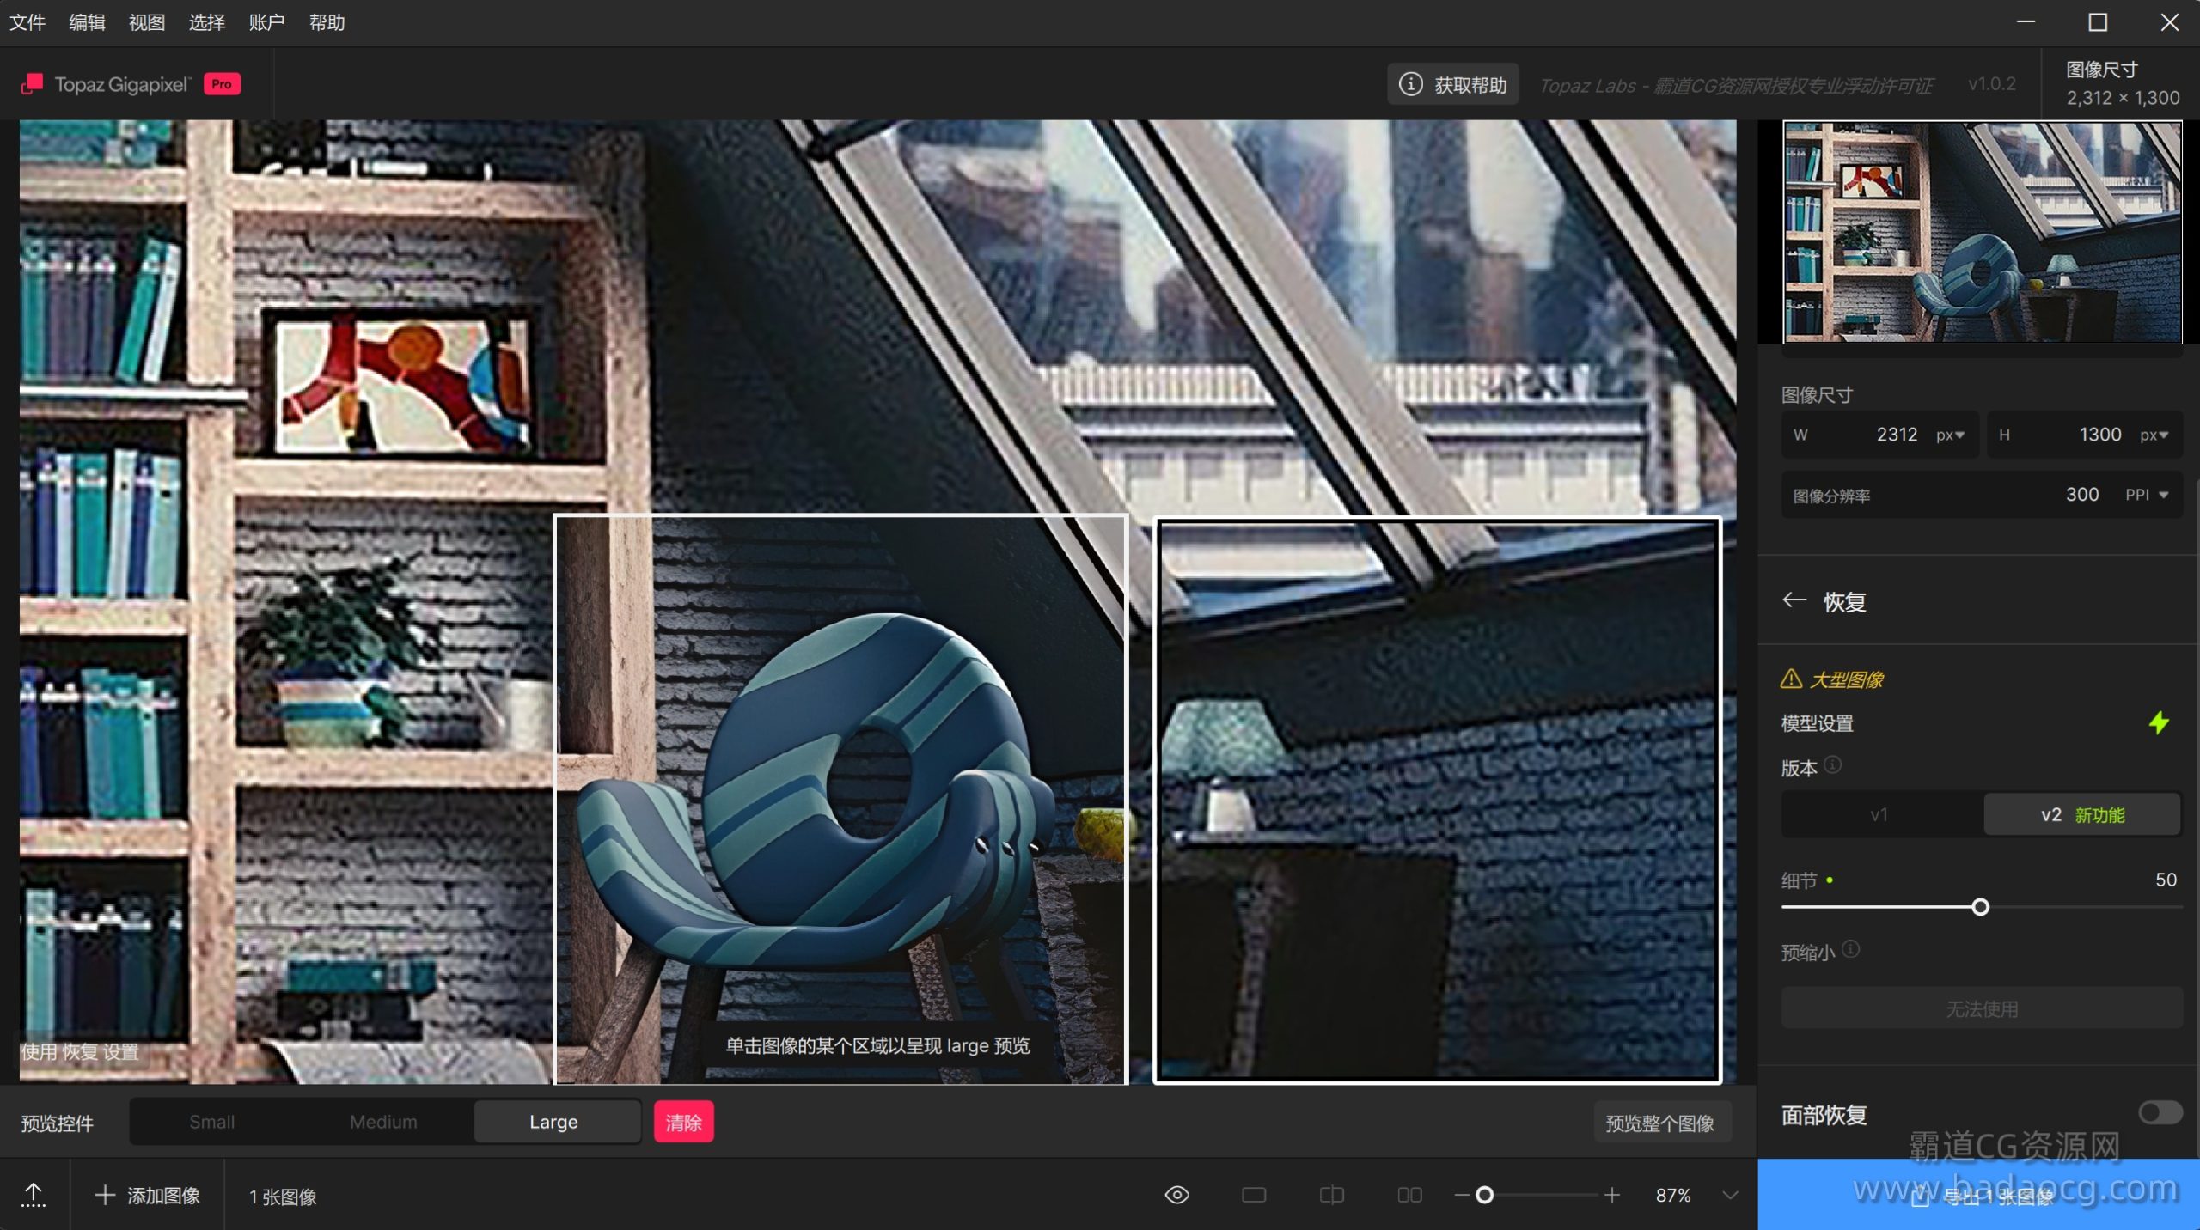Click the red 清除 button
Screen dimensions: 2200x1230
pos(683,1122)
